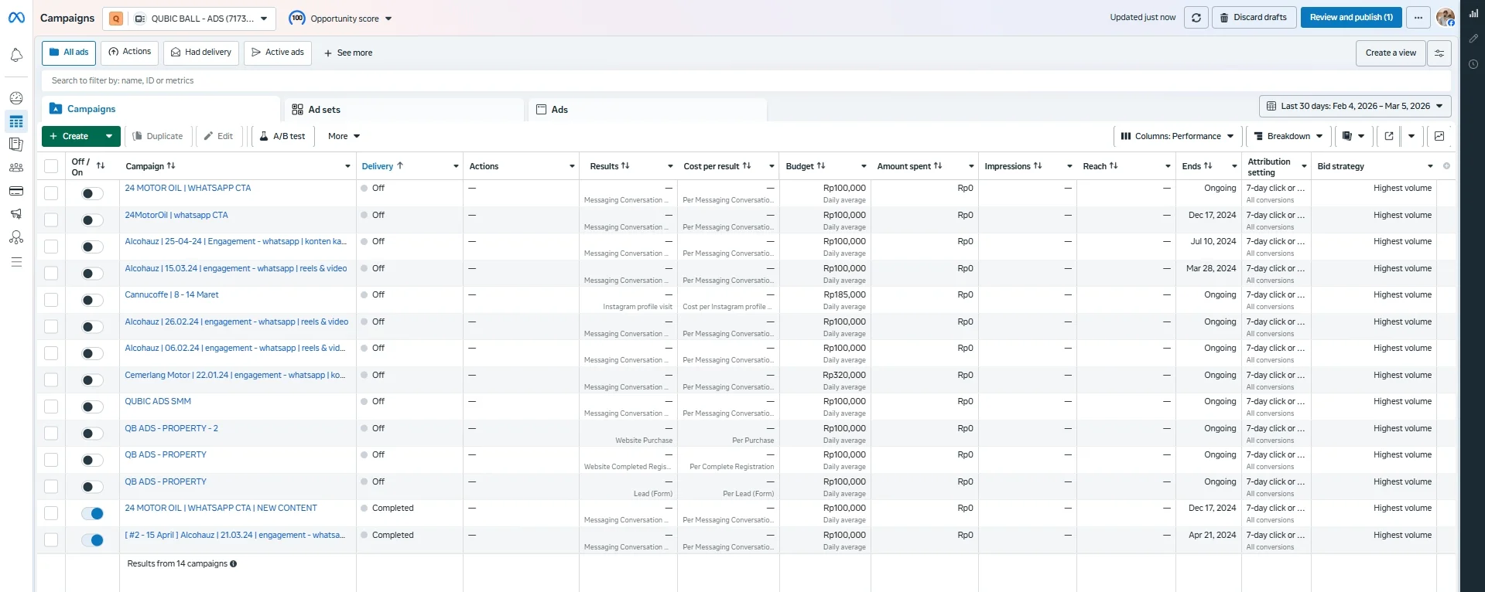Viewport: 1485px width, 592px height.
Task: Expand the Last 30 days date range picker
Action: (1354, 106)
